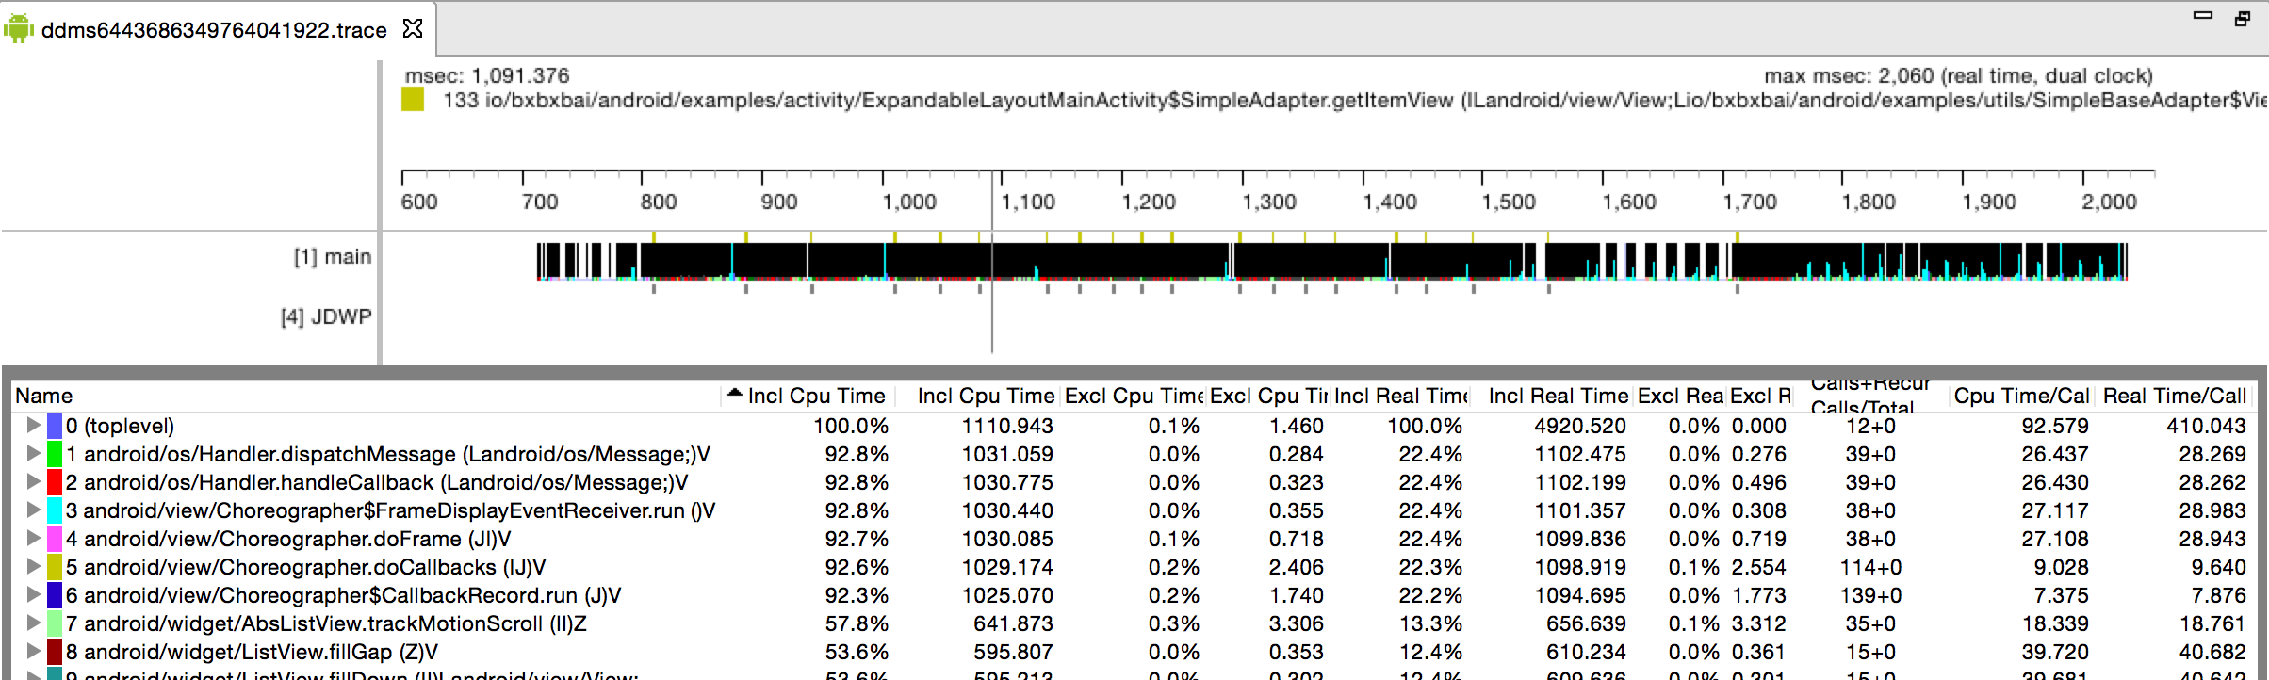Select the ddms6443686349764041922.trace tab
The height and width of the screenshot is (680, 2269).
214,30
